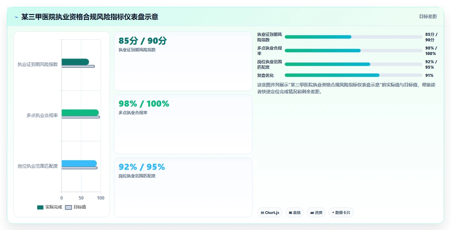
Task: Click the dark green 执业证到期风险指数 actual bar
Action: click(x=75, y=62)
